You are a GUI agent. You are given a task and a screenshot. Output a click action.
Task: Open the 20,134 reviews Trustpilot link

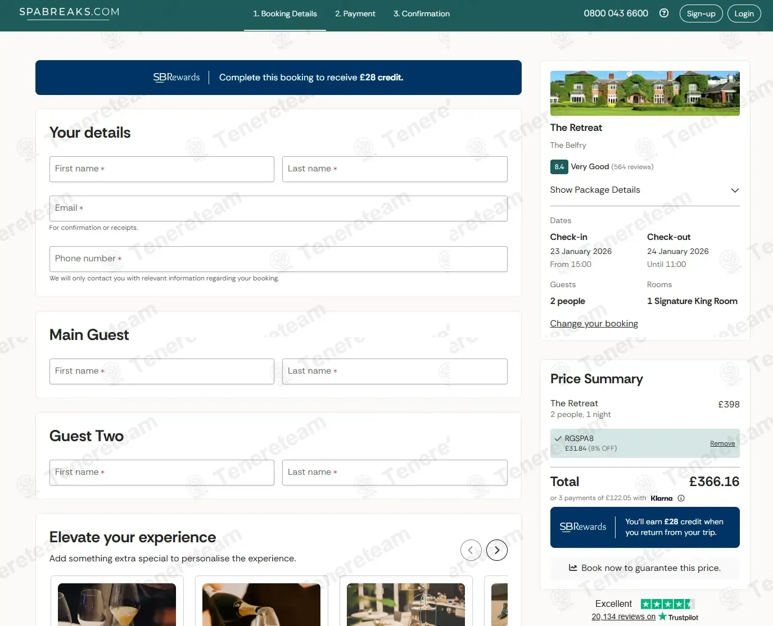[x=623, y=617]
